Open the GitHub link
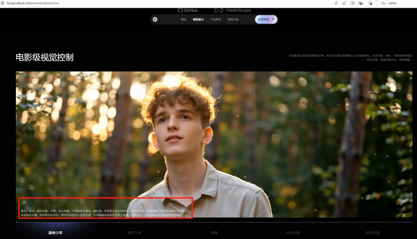Image resolution: width=417 pixels, height=239 pixels. tap(188, 10)
